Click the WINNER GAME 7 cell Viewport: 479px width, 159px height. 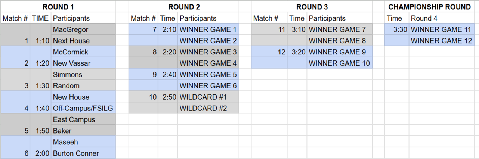tap(339, 29)
